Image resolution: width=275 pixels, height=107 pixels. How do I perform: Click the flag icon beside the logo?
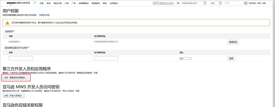tap(35, 3)
